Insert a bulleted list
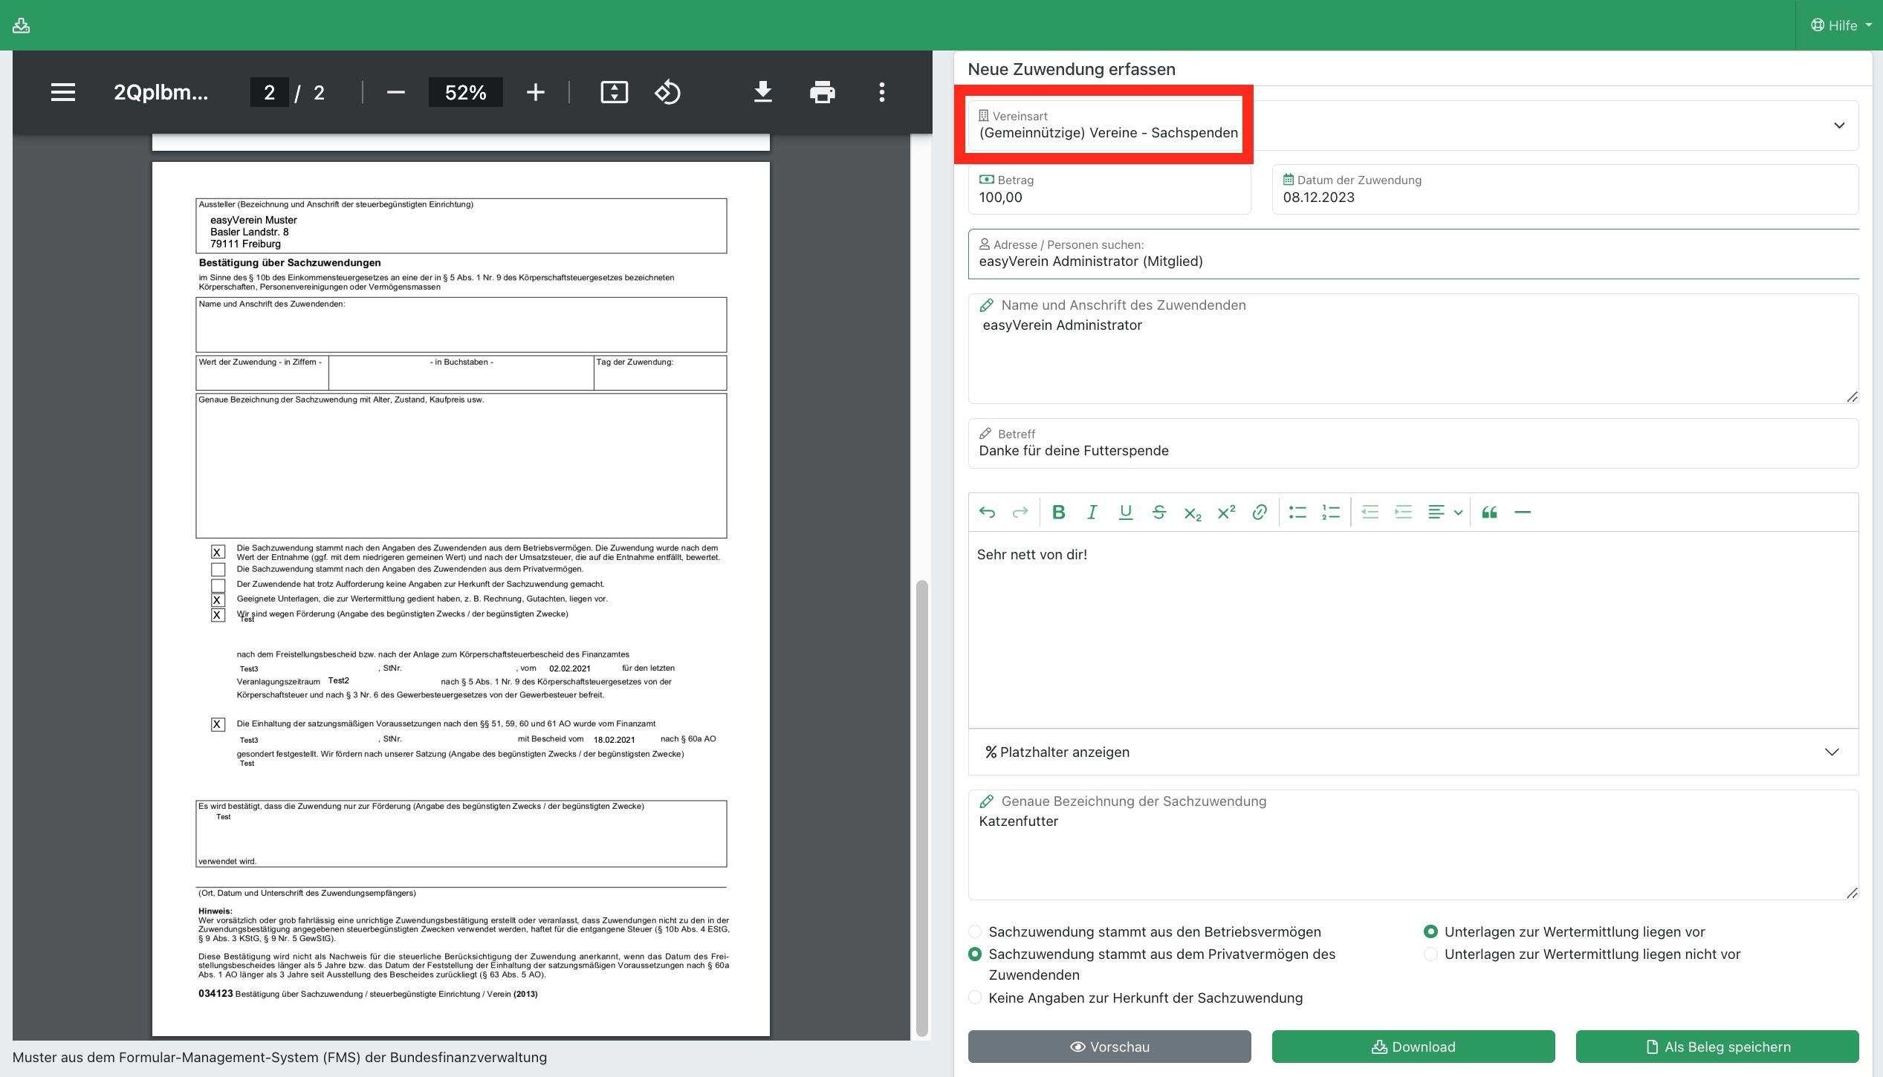 coord(1297,512)
